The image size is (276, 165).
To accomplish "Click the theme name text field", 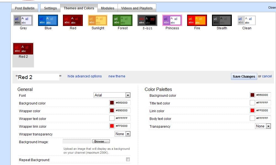I will 38,77.
